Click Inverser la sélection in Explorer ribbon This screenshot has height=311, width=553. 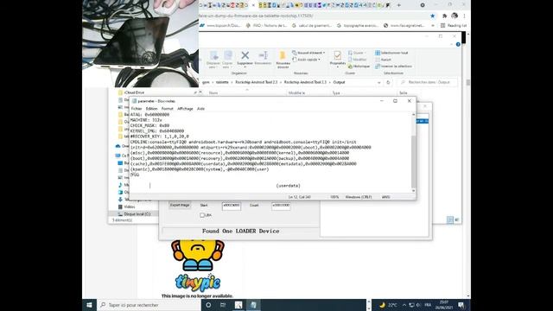pos(394,67)
